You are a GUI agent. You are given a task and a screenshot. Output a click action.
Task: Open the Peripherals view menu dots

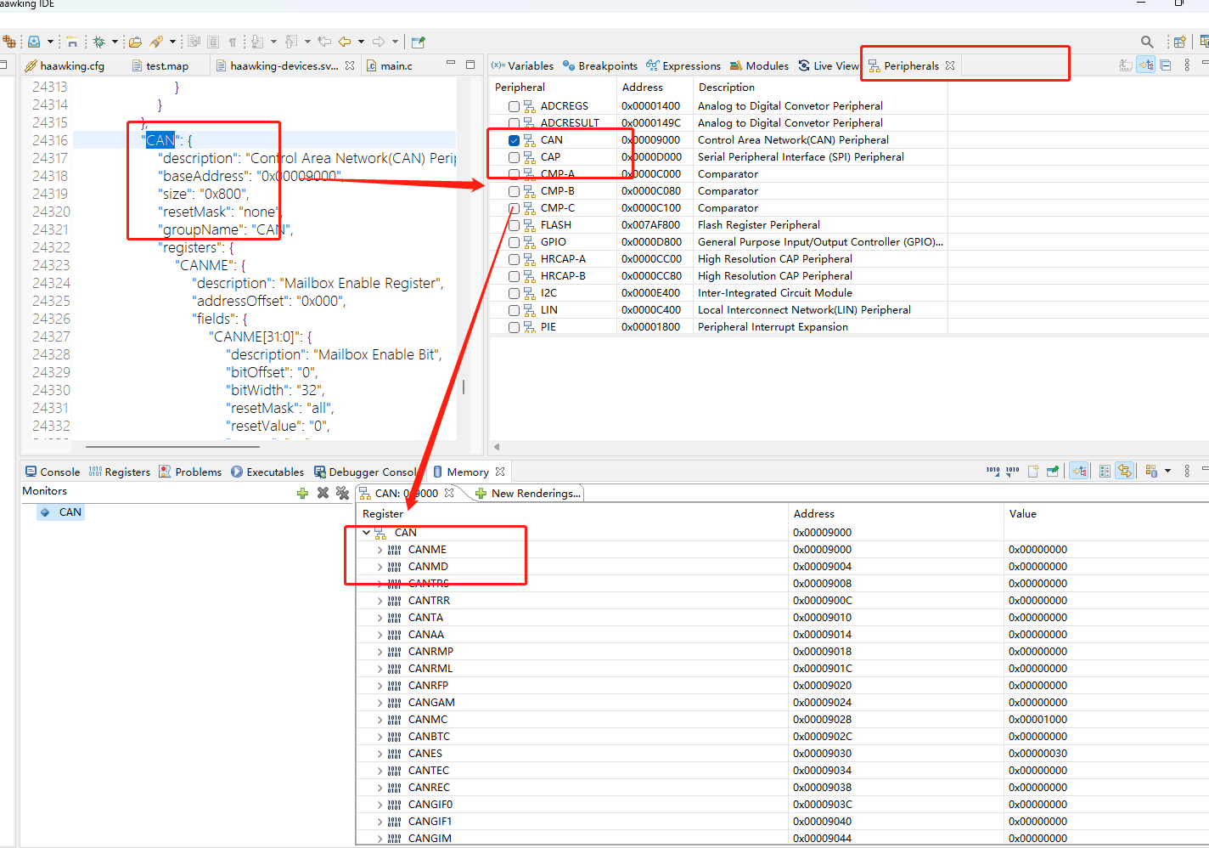click(x=1187, y=65)
